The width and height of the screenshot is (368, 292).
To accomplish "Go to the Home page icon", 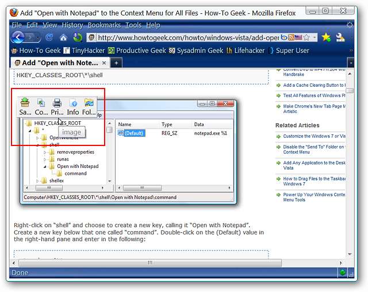I will [x=63, y=37].
